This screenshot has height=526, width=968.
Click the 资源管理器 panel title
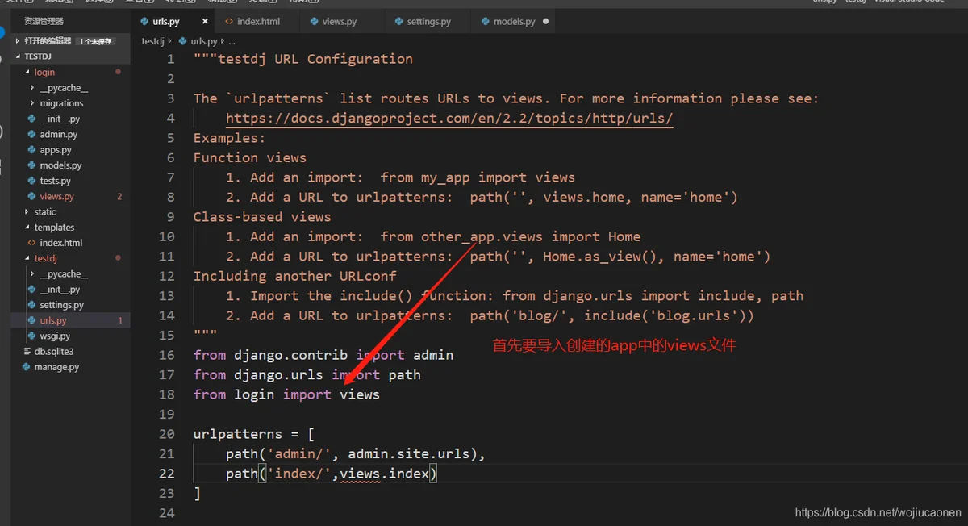(x=44, y=22)
